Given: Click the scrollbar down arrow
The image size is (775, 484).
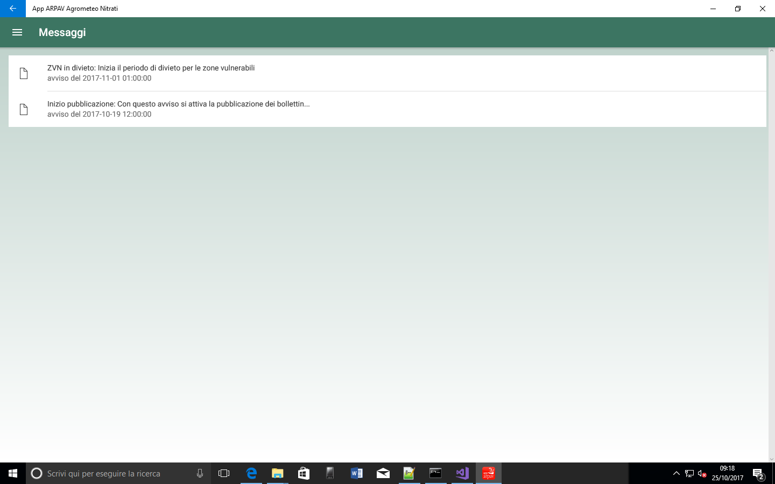Looking at the screenshot, I should tap(771, 459).
